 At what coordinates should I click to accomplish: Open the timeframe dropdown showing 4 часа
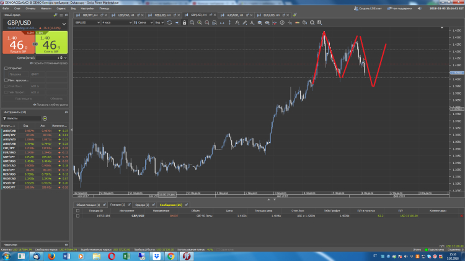tap(117, 22)
